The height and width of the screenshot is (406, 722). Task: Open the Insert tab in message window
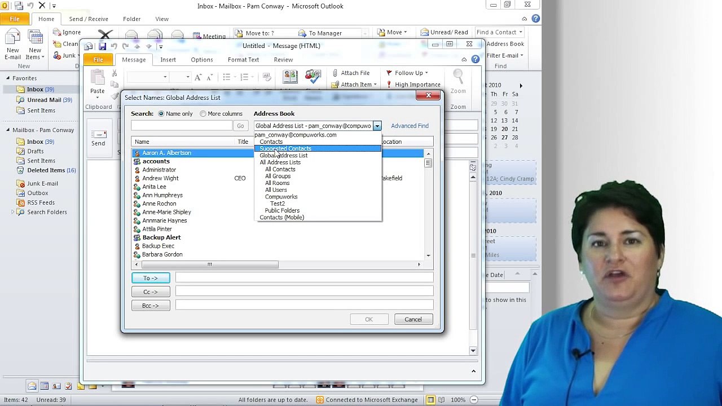tap(168, 60)
